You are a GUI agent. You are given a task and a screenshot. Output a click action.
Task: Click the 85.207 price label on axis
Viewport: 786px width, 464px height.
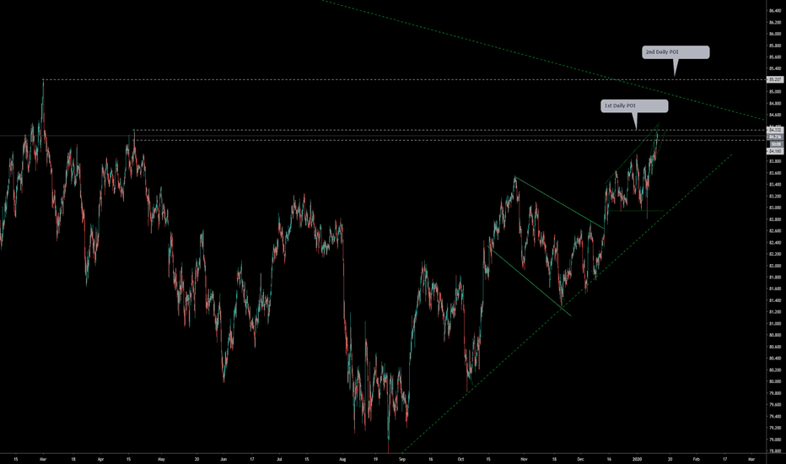point(774,79)
